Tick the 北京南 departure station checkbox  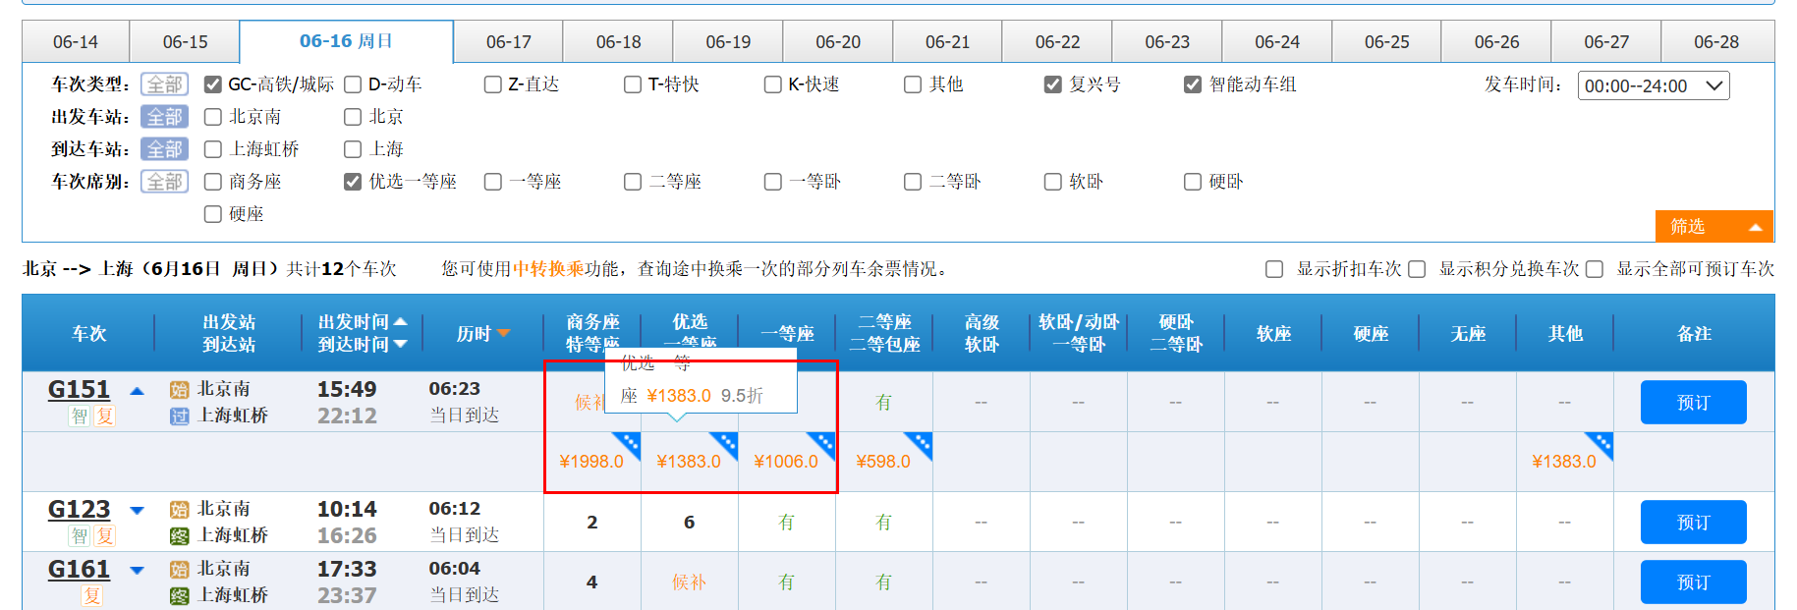(x=212, y=117)
